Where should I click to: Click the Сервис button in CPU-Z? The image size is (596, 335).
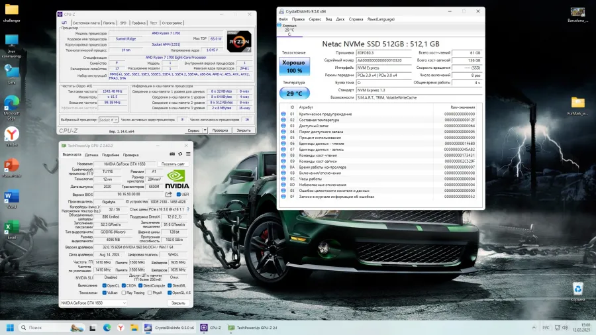point(194,130)
